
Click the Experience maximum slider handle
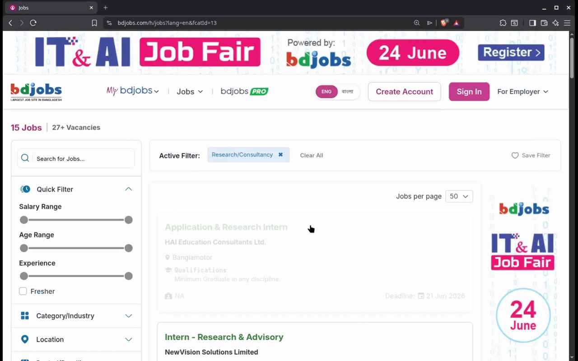[x=129, y=276]
